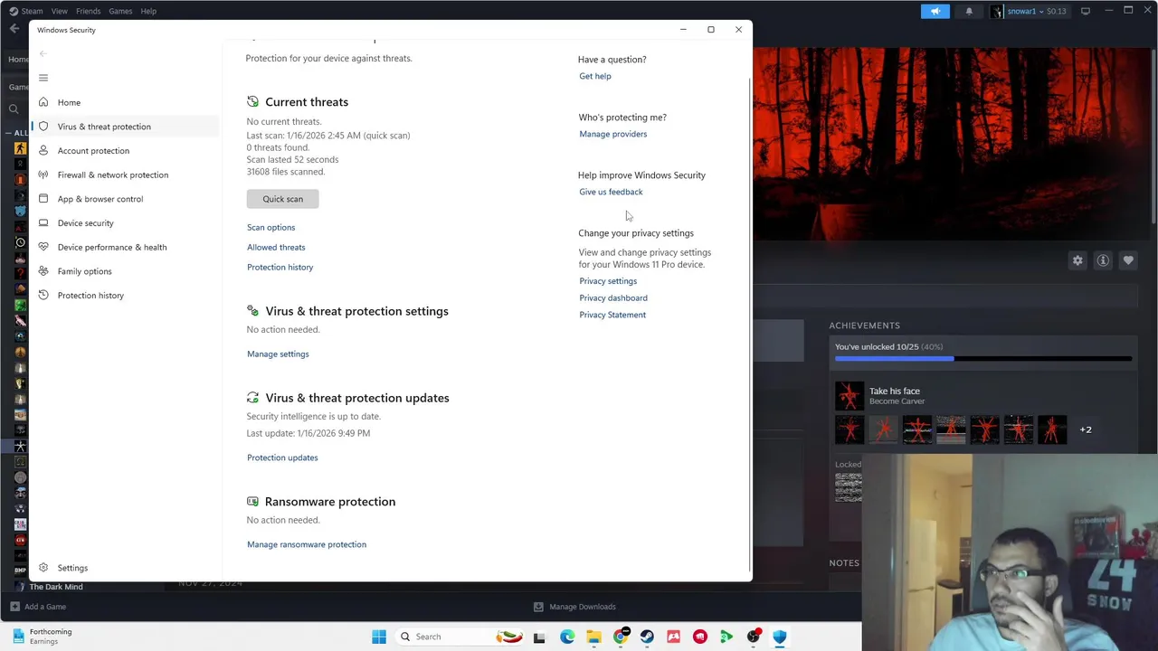Viewport: 1158px width, 651px height.
Task: Click the Family options people icon
Action: coord(43,271)
